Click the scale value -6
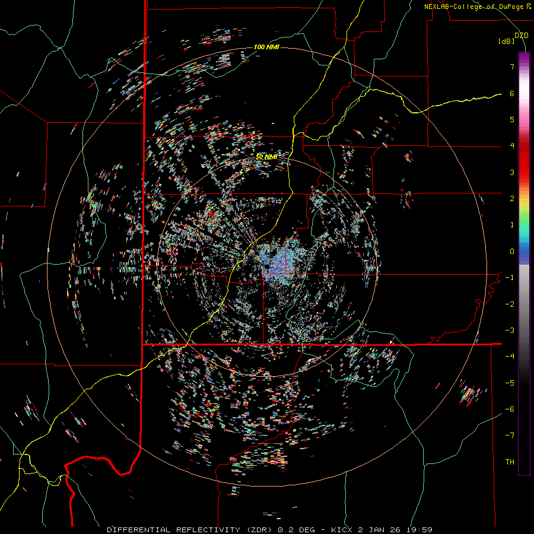534x534 pixels. pyautogui.click(x=510, y=409)
